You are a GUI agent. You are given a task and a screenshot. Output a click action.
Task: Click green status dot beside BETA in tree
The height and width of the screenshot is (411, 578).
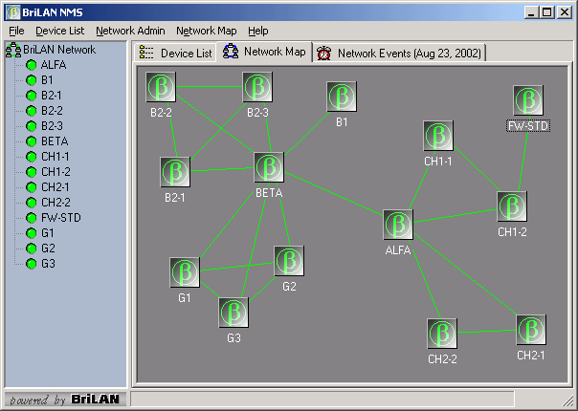tap(32, 141)
